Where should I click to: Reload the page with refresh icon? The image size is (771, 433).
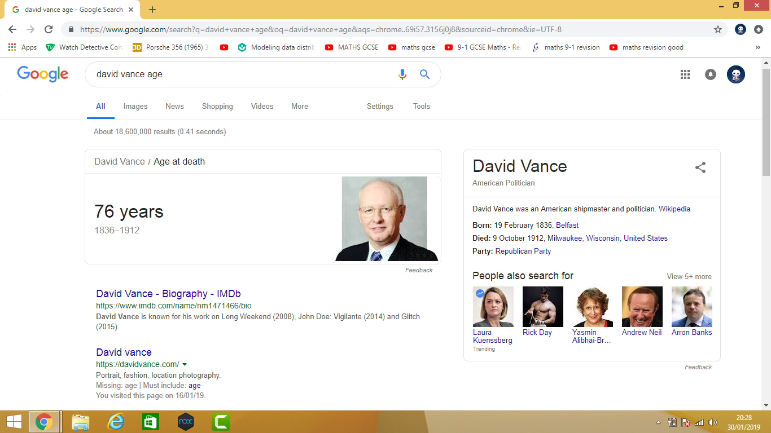[49, 29]
